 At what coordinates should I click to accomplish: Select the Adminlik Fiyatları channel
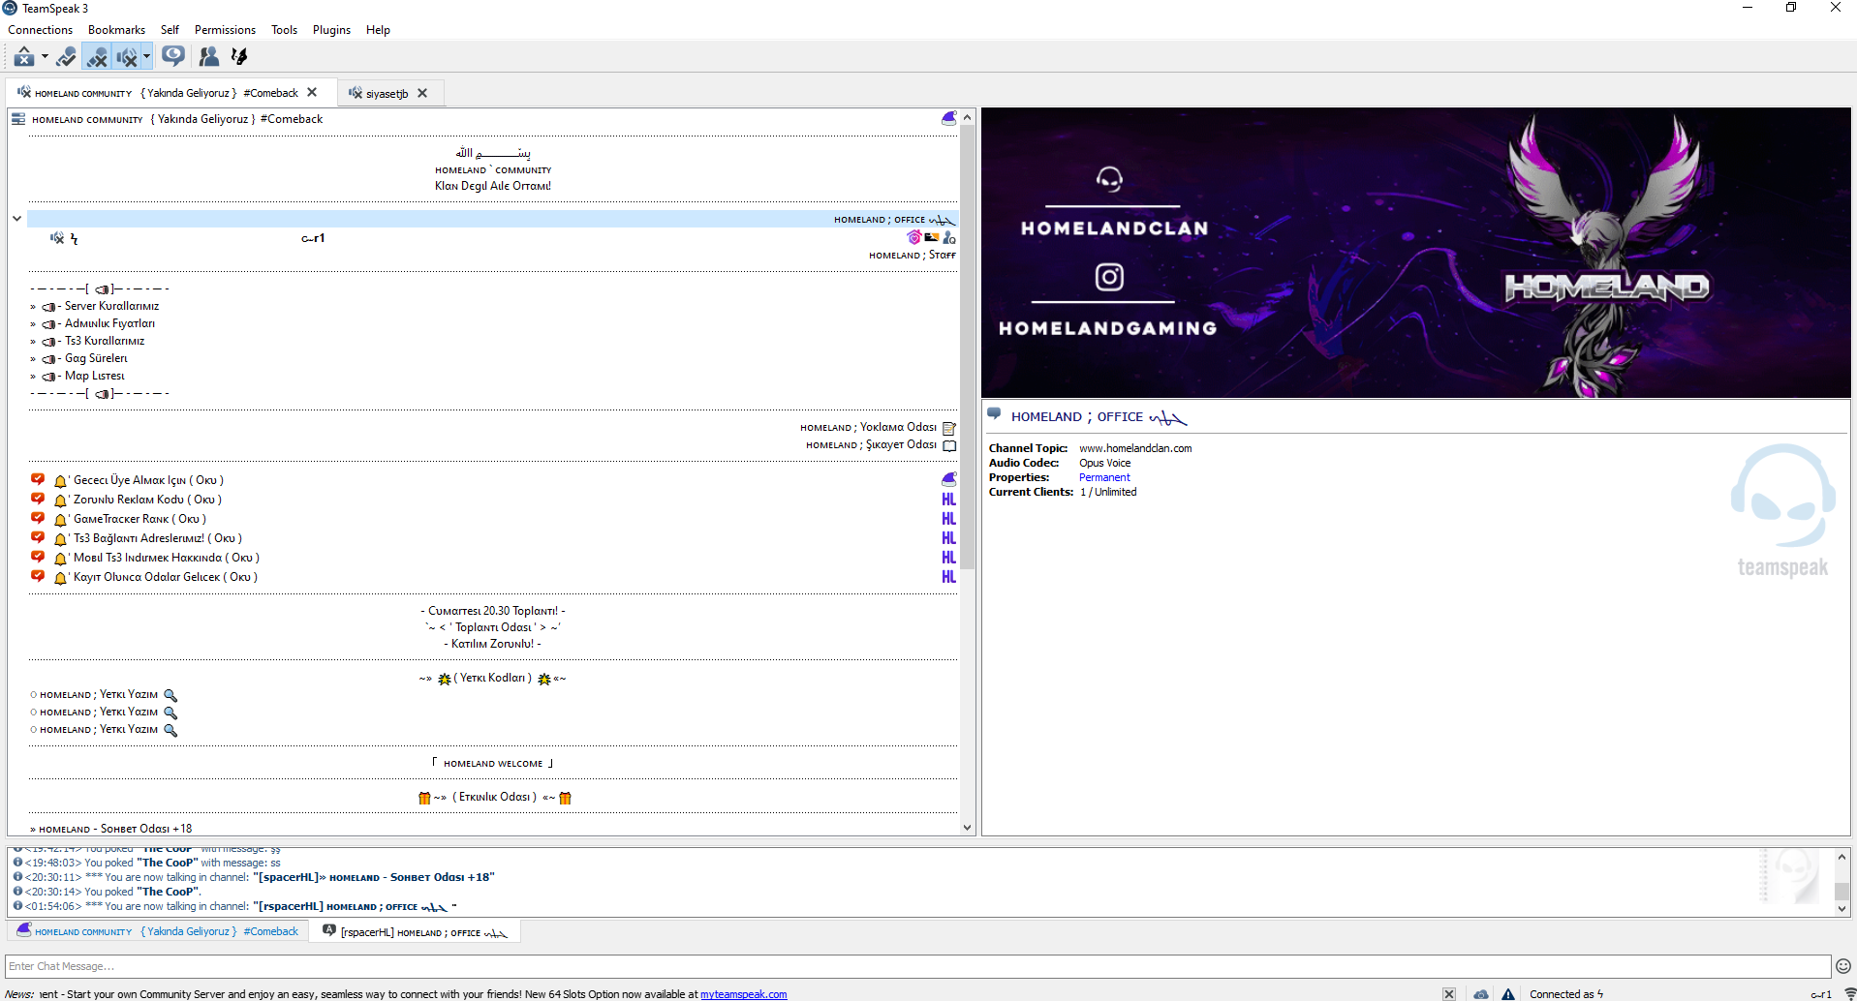click(x=109, y=323)
